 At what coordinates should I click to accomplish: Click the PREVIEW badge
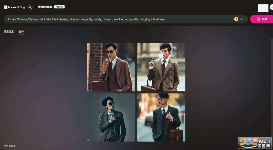pos(59,7)
